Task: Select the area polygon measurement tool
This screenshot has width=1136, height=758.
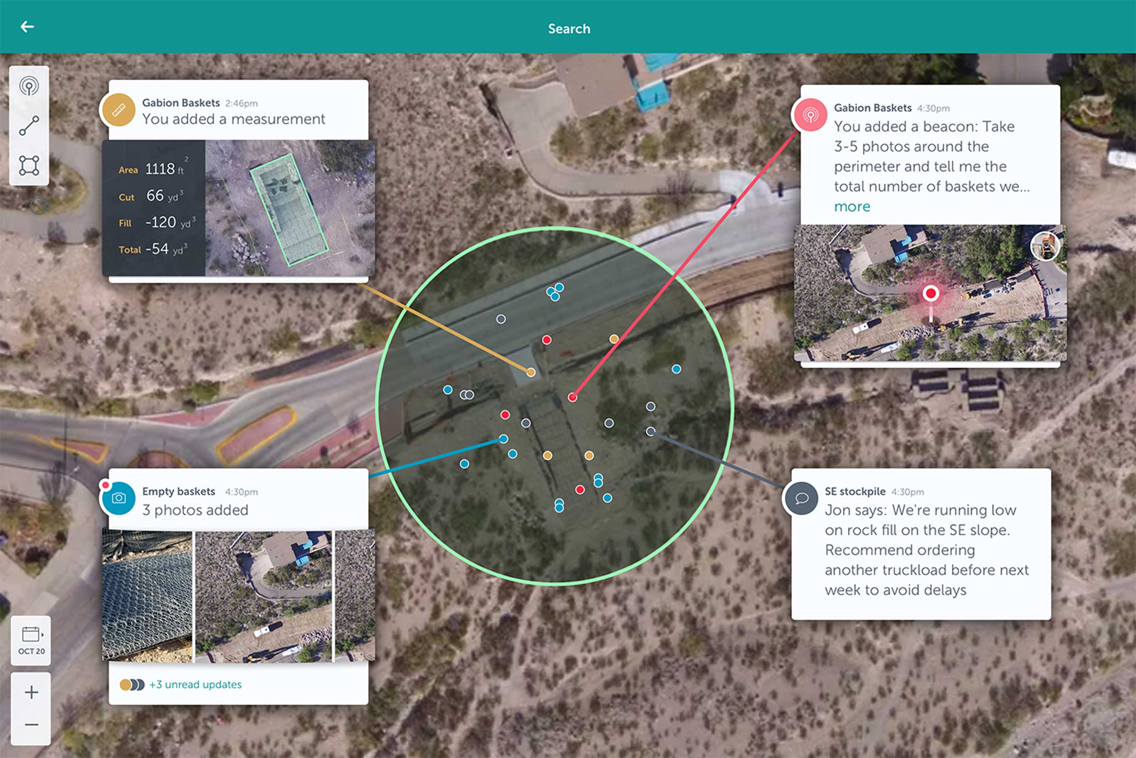Action: click(x=29, y=165)
